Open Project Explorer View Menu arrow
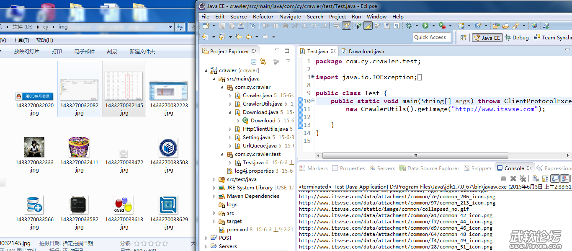Viewport: 572px width, 251px height. pyautogui.click(x=288, y=61)
